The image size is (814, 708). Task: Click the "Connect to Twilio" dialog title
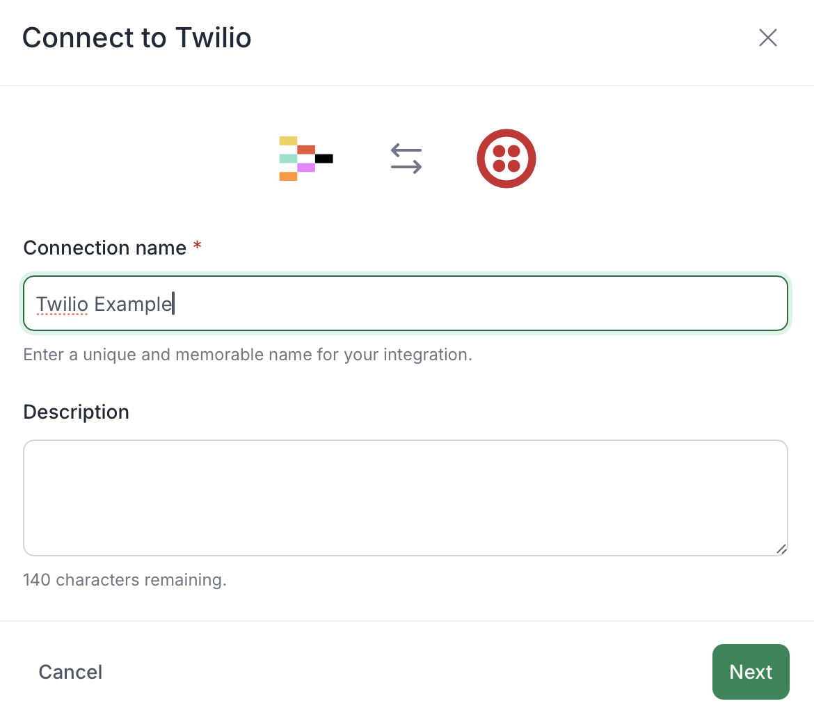[x=137, y=38]
